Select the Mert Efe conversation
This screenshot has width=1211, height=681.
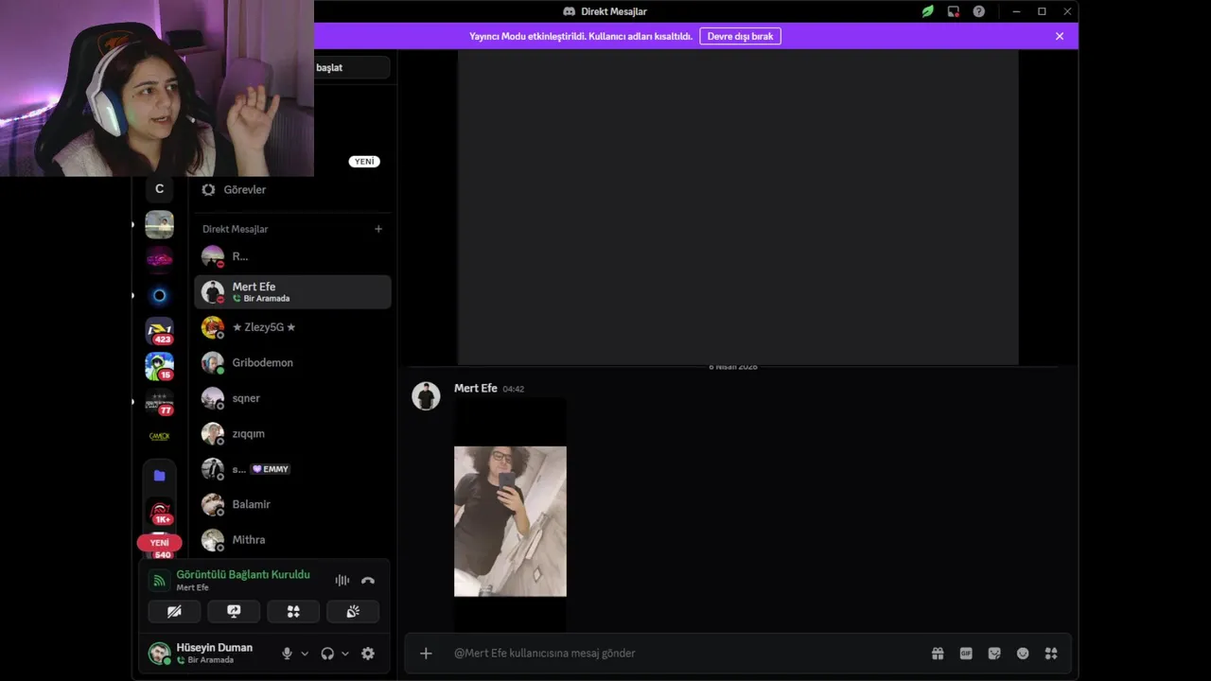click(292, 291)
